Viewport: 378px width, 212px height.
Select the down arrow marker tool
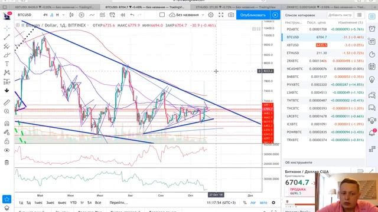pyautogui.click(x=6, y=91)
